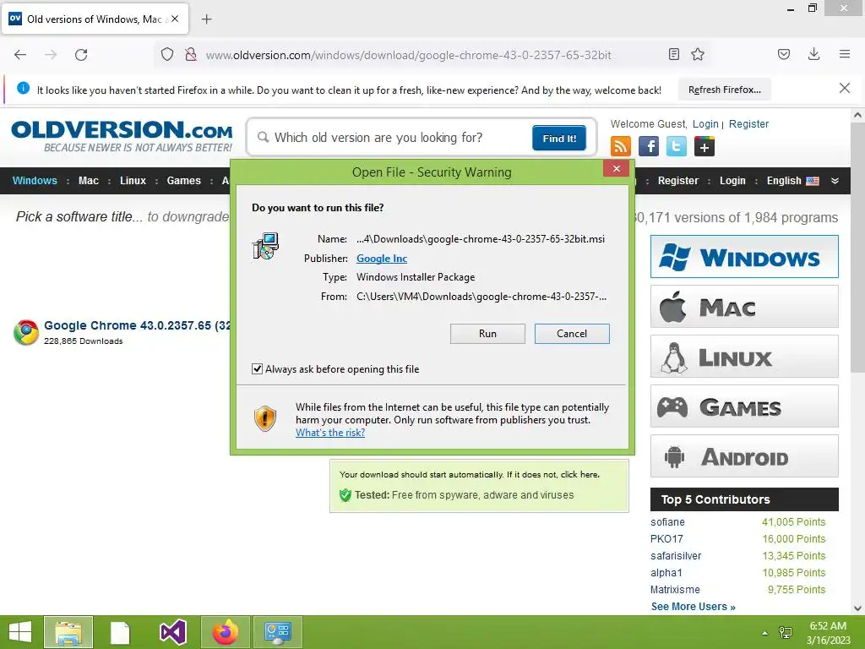Click the OldVersion.com logo
The height and width of the screenshot is (649, 865).
coord(122,136)
